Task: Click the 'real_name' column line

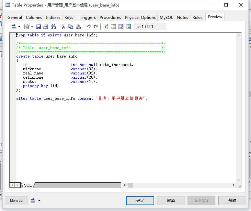Action: 60,73
